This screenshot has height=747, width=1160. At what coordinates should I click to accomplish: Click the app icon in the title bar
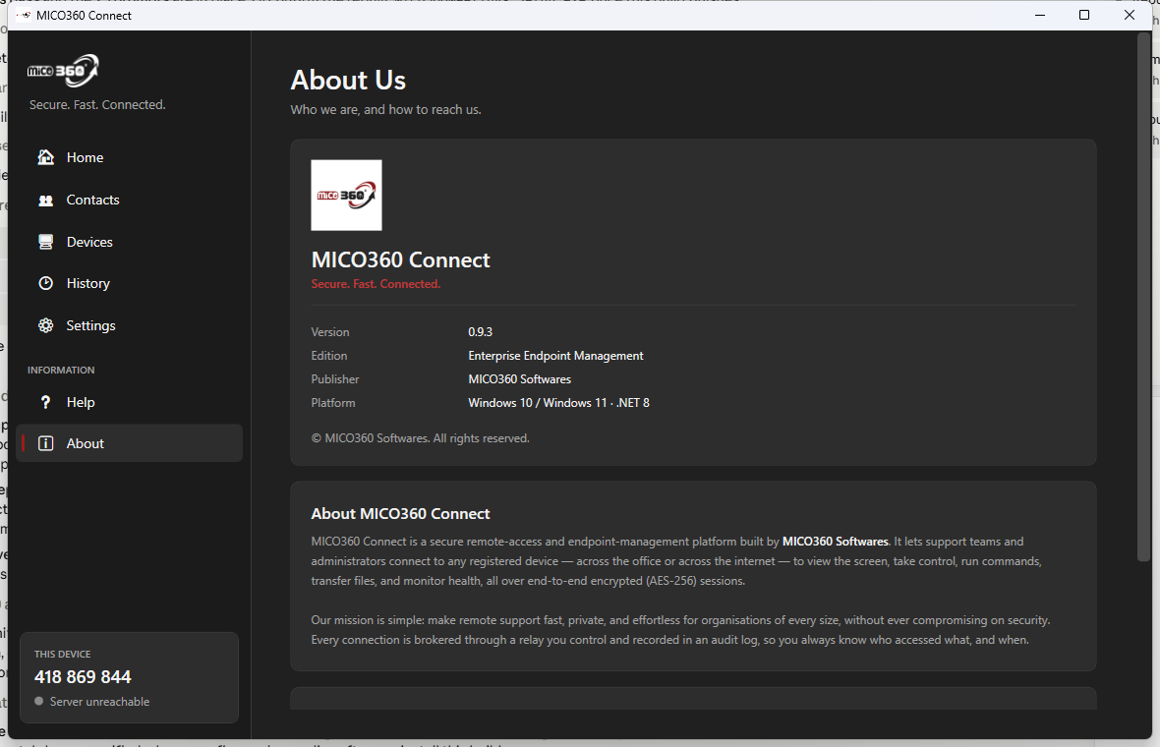point(24,15)
